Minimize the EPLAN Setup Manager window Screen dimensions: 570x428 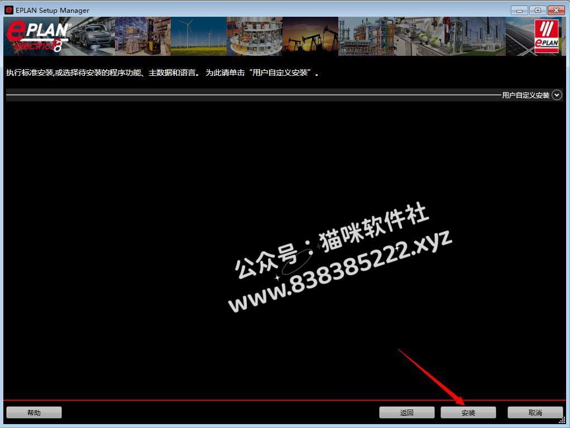point(519,11)
